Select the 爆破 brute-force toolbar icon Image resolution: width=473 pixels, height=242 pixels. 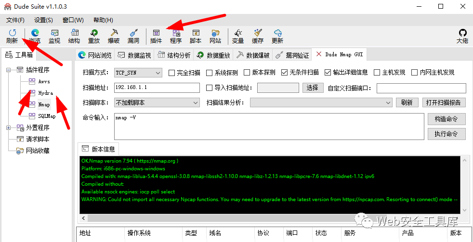coord(114,36)
